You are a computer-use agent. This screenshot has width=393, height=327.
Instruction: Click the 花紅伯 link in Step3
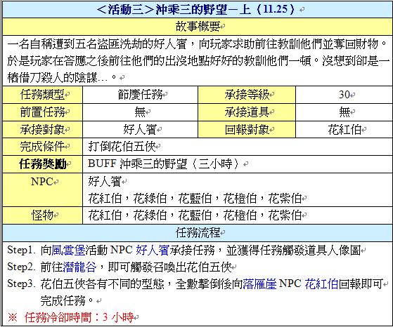pos(321,283)
